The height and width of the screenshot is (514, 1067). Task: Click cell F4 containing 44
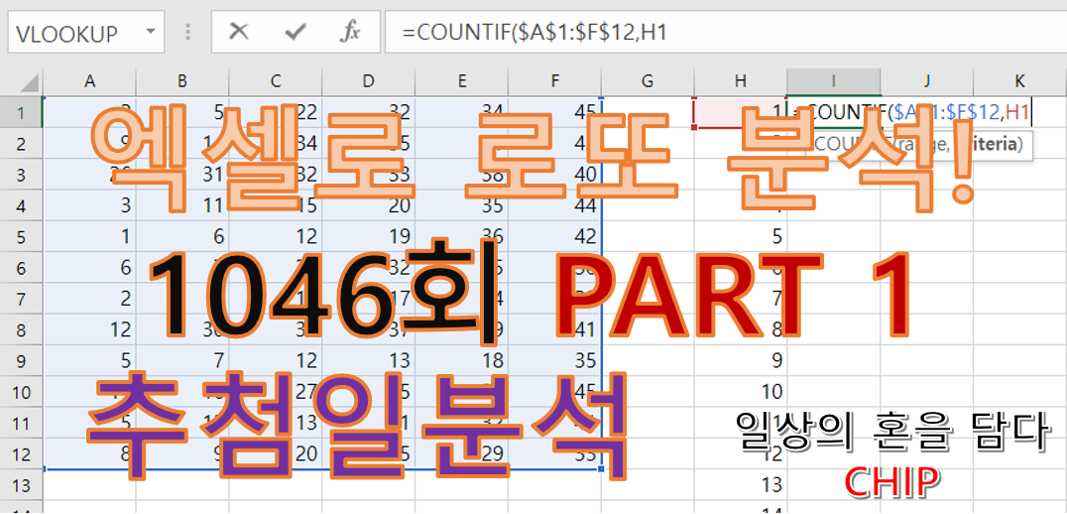pyautogui.click(x=554, y=205)
